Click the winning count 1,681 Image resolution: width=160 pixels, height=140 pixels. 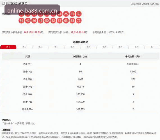80,79
